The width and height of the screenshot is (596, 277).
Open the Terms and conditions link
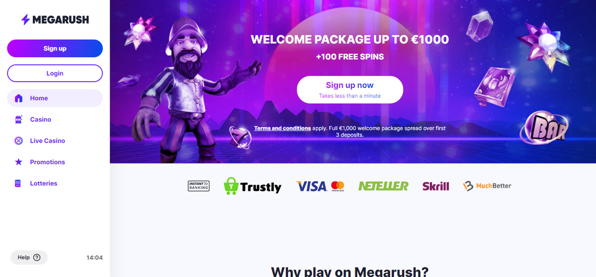click(x=283, y=128)
